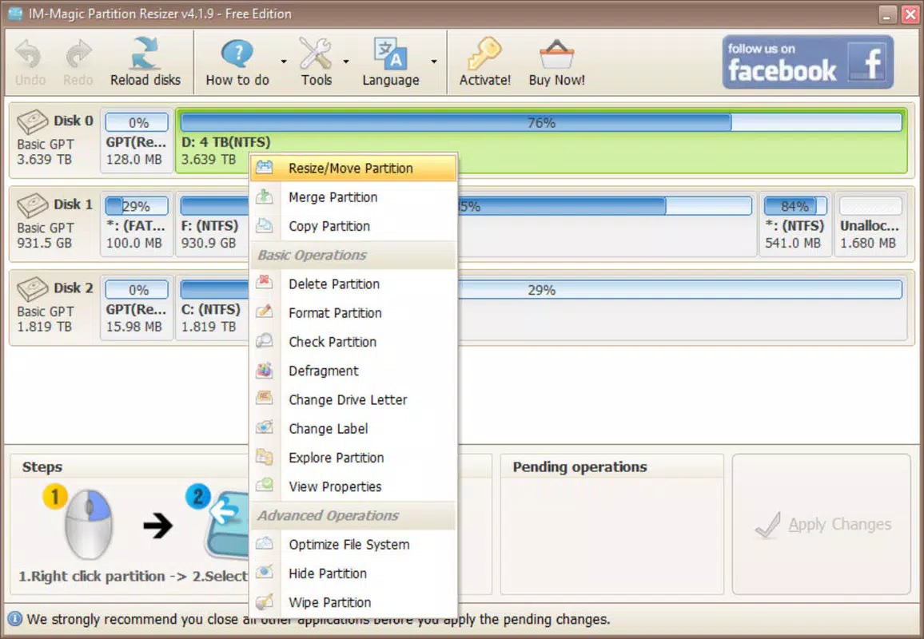924x639 pixels.
Task: Choose Optimize File System menu entry
Action: (x=353, y=544)
